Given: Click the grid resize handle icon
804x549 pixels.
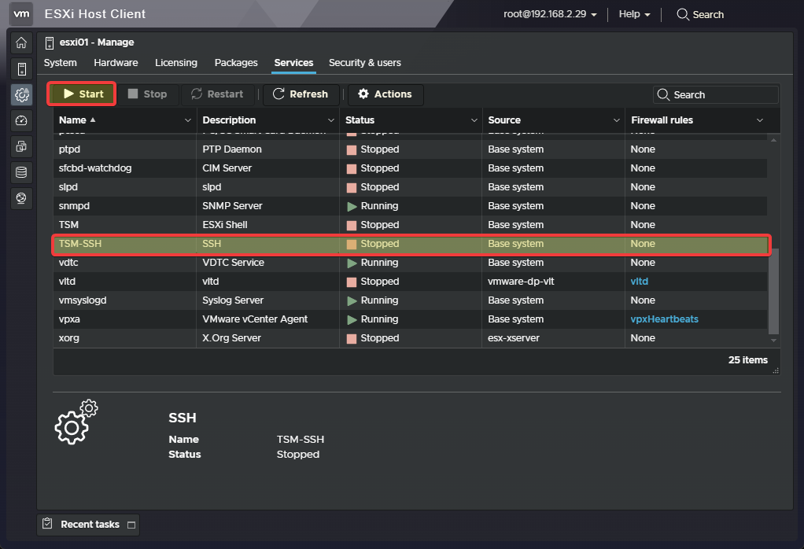Looking at the screenshot, I should 776,370.
